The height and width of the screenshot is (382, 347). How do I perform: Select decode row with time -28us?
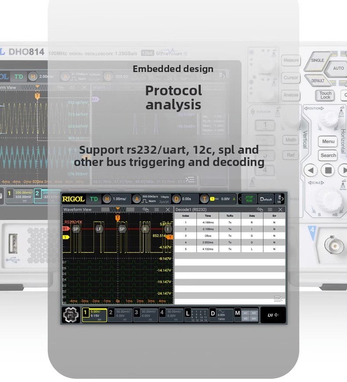(x=230, y=236)
